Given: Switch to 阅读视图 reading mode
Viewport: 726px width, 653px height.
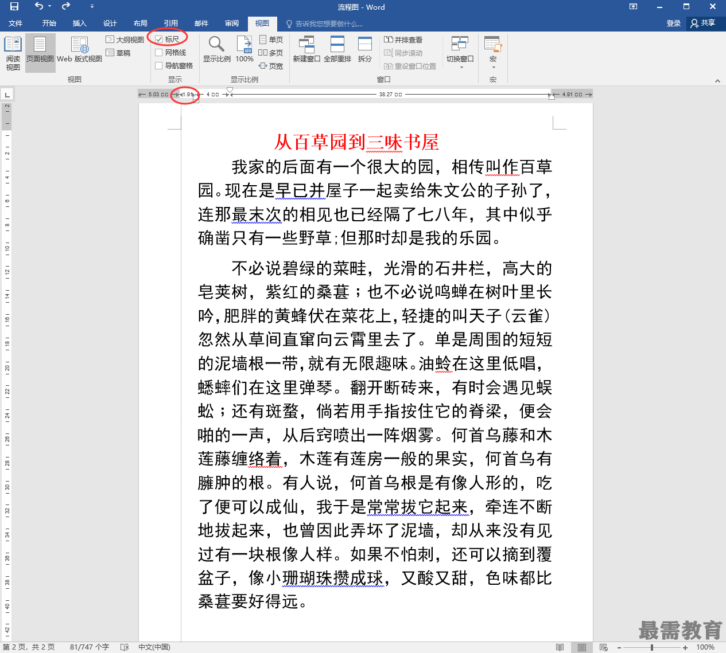Looking at the screenshot, I should [13, 53].
